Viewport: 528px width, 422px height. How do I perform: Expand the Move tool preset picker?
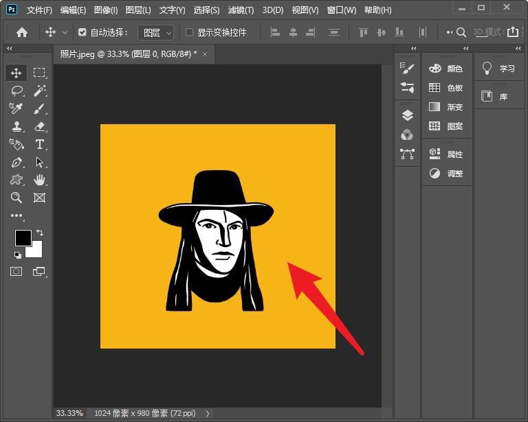(x=65, y=32)
